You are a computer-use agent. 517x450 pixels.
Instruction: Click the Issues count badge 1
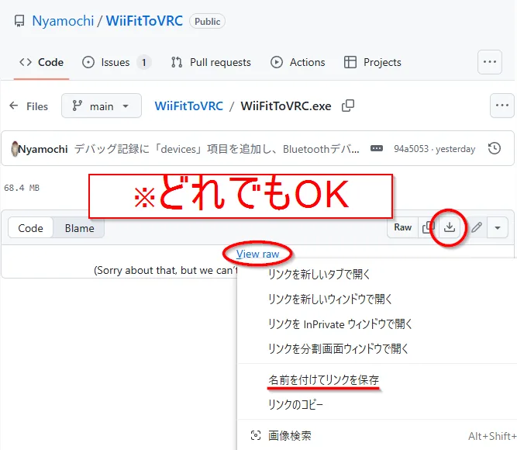pyautogui.click(x=143, y=62)
